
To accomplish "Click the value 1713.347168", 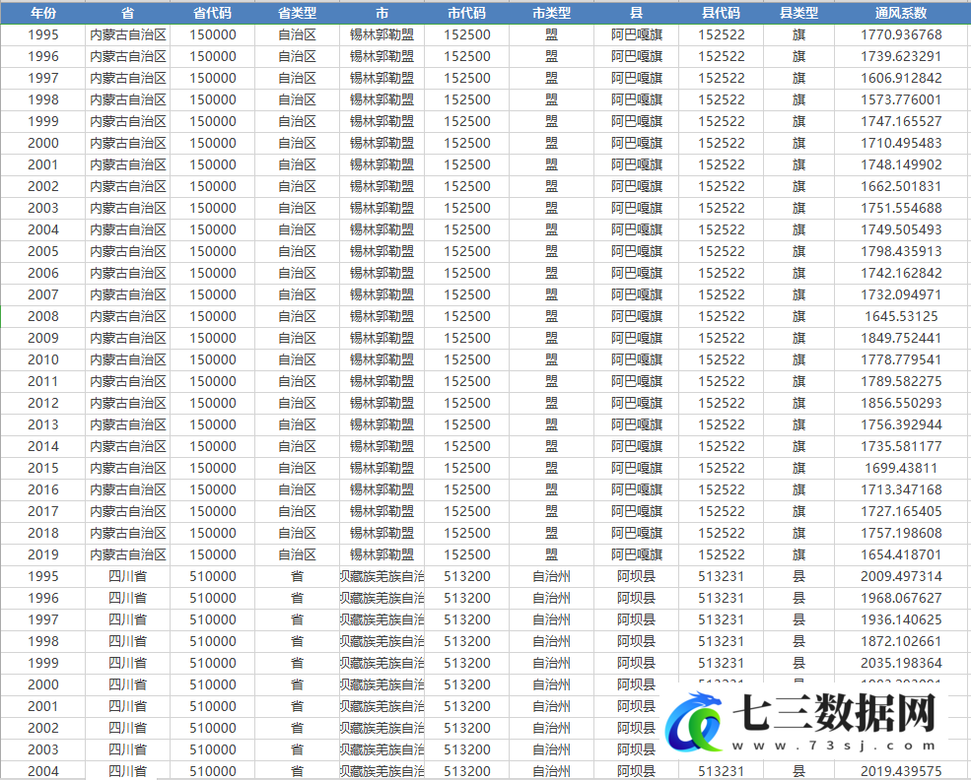I will 902,489.
